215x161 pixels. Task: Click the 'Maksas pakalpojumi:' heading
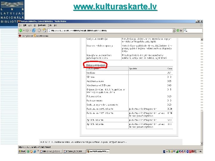pos(96,65)
